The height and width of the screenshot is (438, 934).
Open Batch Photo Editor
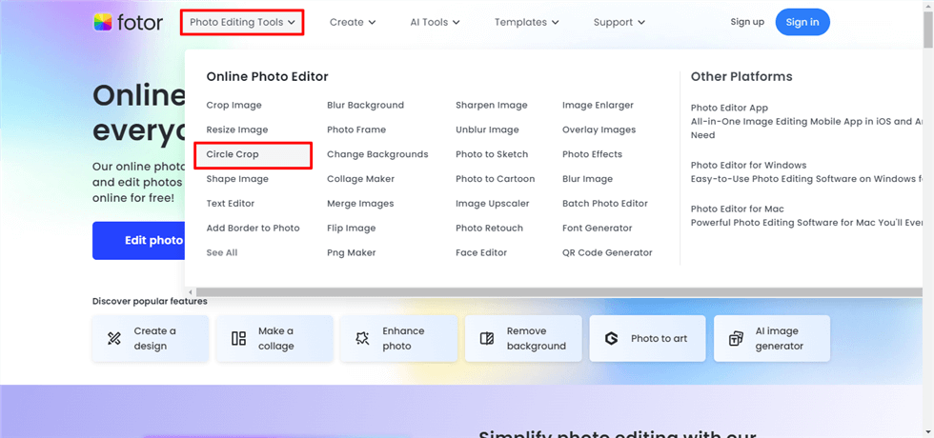pyautogui.click(x=605, y=204)
